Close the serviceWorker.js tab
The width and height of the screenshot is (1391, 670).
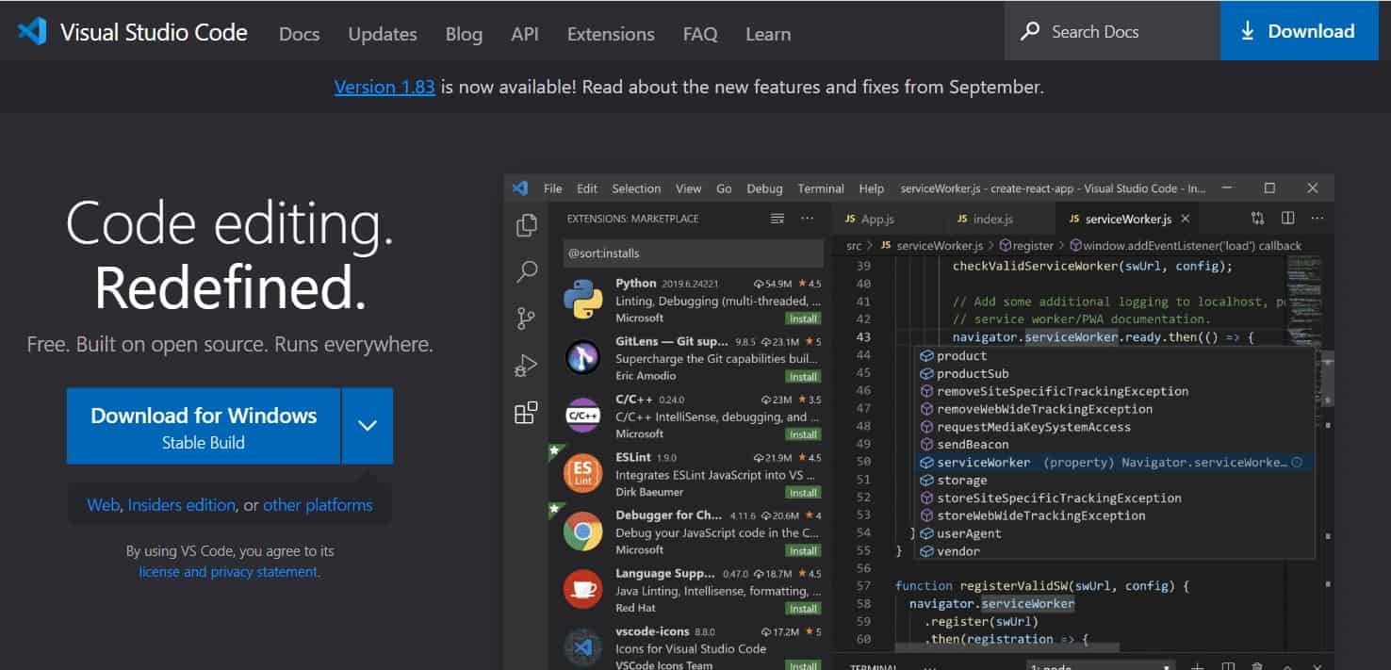coord(1186,219)
